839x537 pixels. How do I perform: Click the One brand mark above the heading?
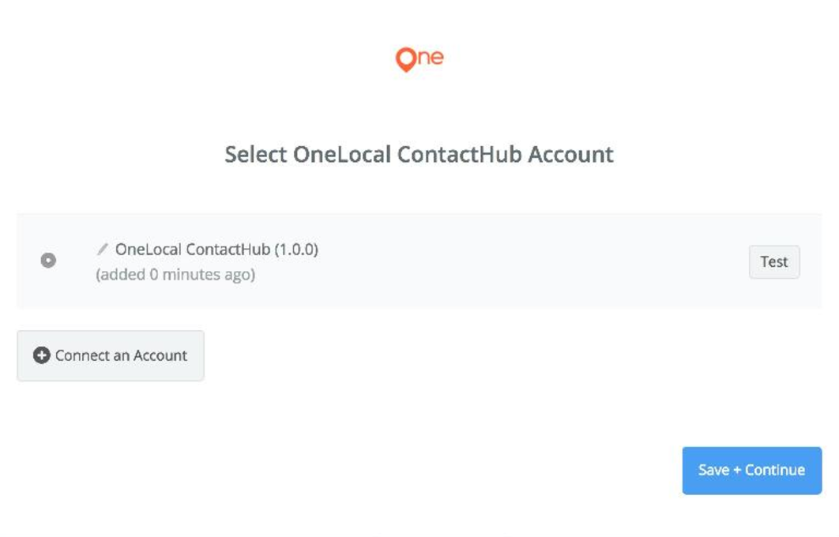[419, 56]
